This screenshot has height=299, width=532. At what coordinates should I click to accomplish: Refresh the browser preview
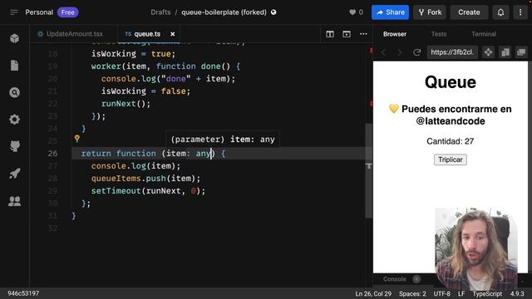coord(416,52)
